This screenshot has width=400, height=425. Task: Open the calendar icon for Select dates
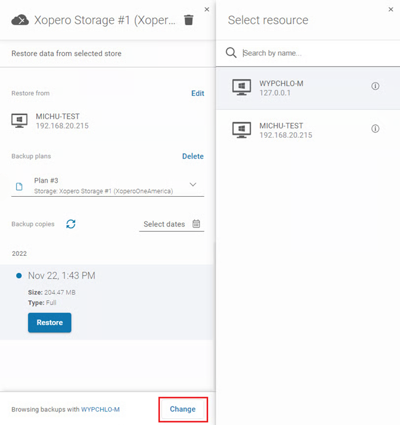[x=196, y=224]
